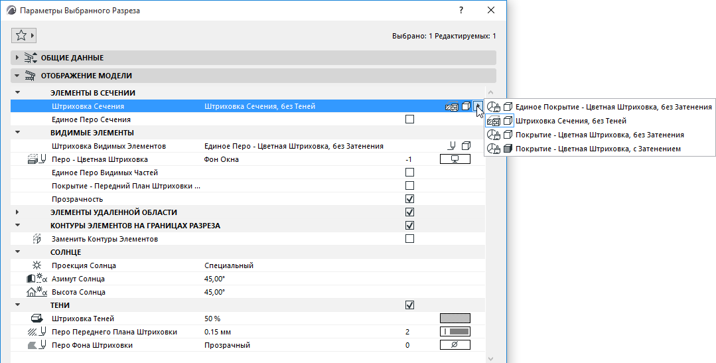Collapse the Тени group
Screen dimensions: 716x363
(x=18, y=305)
